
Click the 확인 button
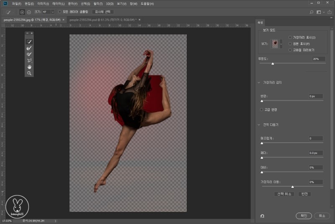[x=304, y=216]
